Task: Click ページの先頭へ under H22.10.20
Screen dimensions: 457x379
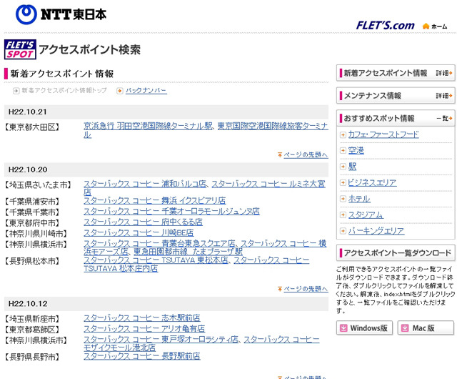Action: [x=306, y=289]
